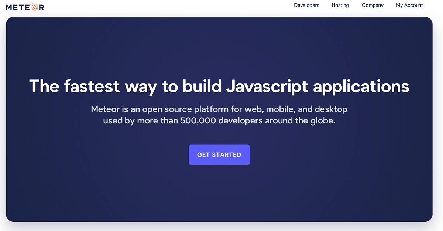Screen dimensions: 443x231
Task: Click the headline about building Javascript applications
Action: coord(219,86)
